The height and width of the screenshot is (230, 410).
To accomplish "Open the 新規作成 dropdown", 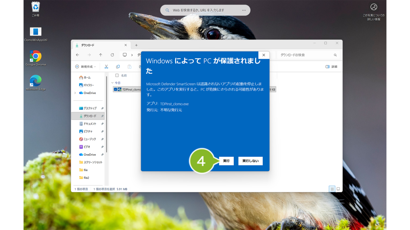I will (x=86, y=67).
